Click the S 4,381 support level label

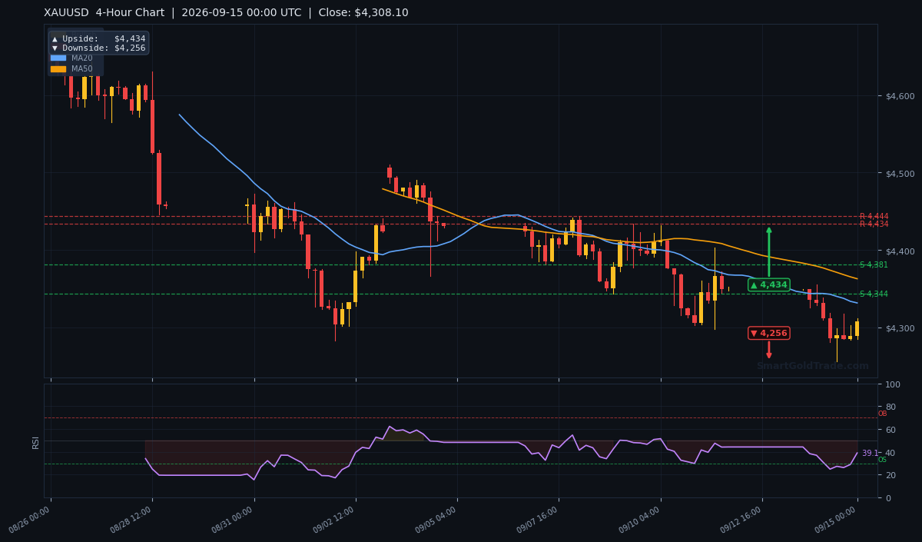point(874,264)
